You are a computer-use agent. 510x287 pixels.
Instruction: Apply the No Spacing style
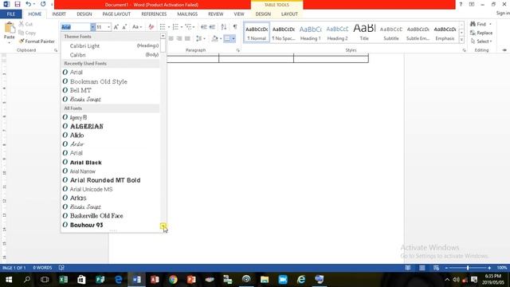click(284, 33)
